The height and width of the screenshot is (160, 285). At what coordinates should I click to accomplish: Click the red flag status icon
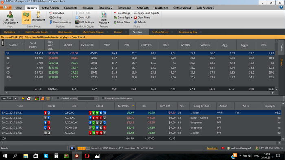(x=223, y=148)
